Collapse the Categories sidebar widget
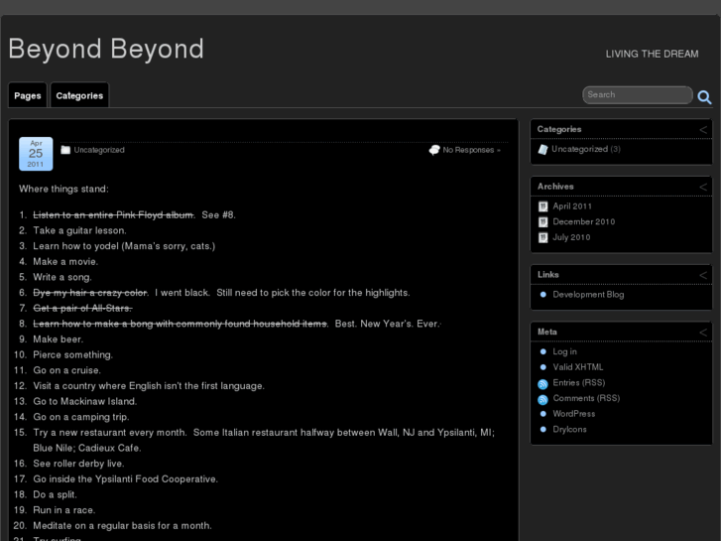The height and width of the screenshot is (541, 721). pos(703,129)
